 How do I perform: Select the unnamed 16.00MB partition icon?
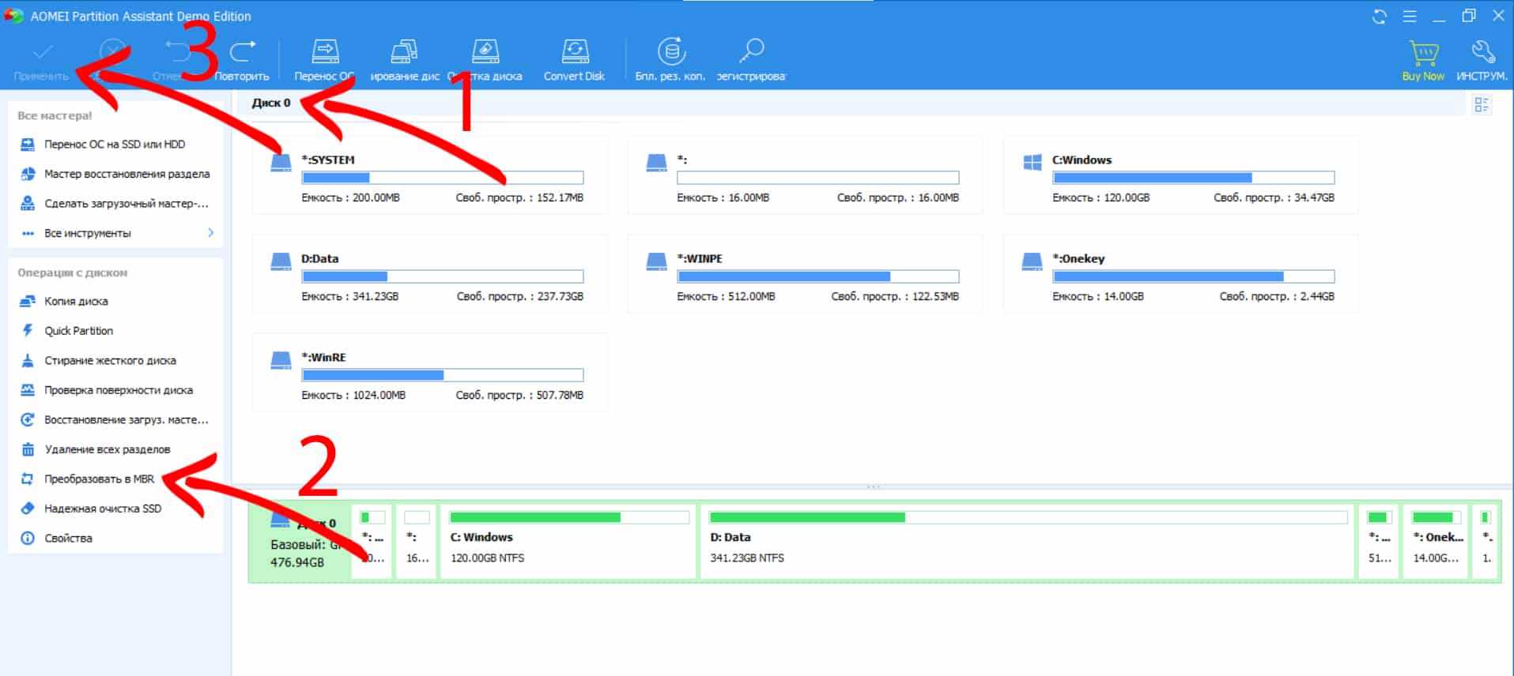pos(656,163)
